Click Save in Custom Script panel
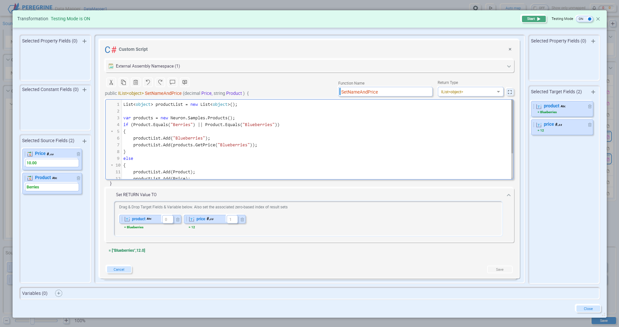 click(500, 269)
